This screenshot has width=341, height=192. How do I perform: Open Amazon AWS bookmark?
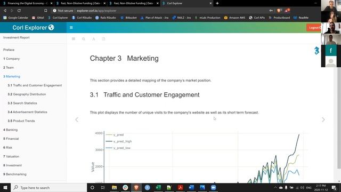[x=234, y=18]
